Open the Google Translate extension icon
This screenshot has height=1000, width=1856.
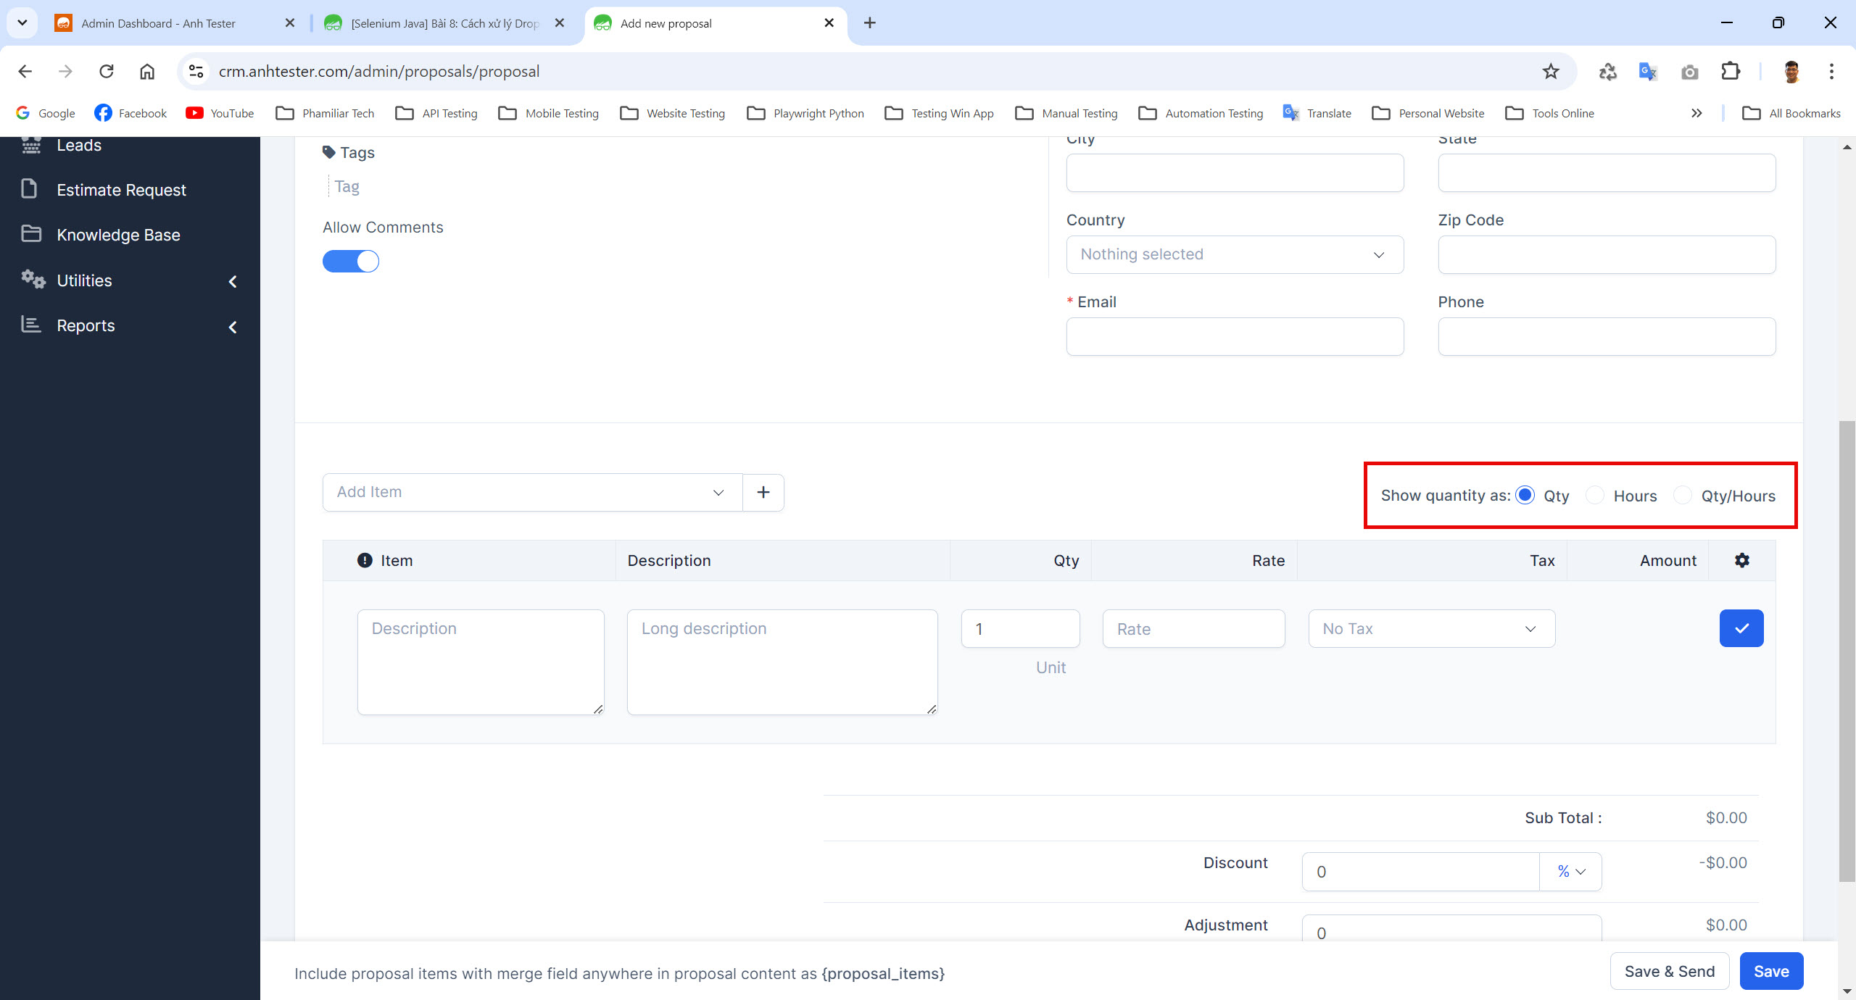point(1648,71)
